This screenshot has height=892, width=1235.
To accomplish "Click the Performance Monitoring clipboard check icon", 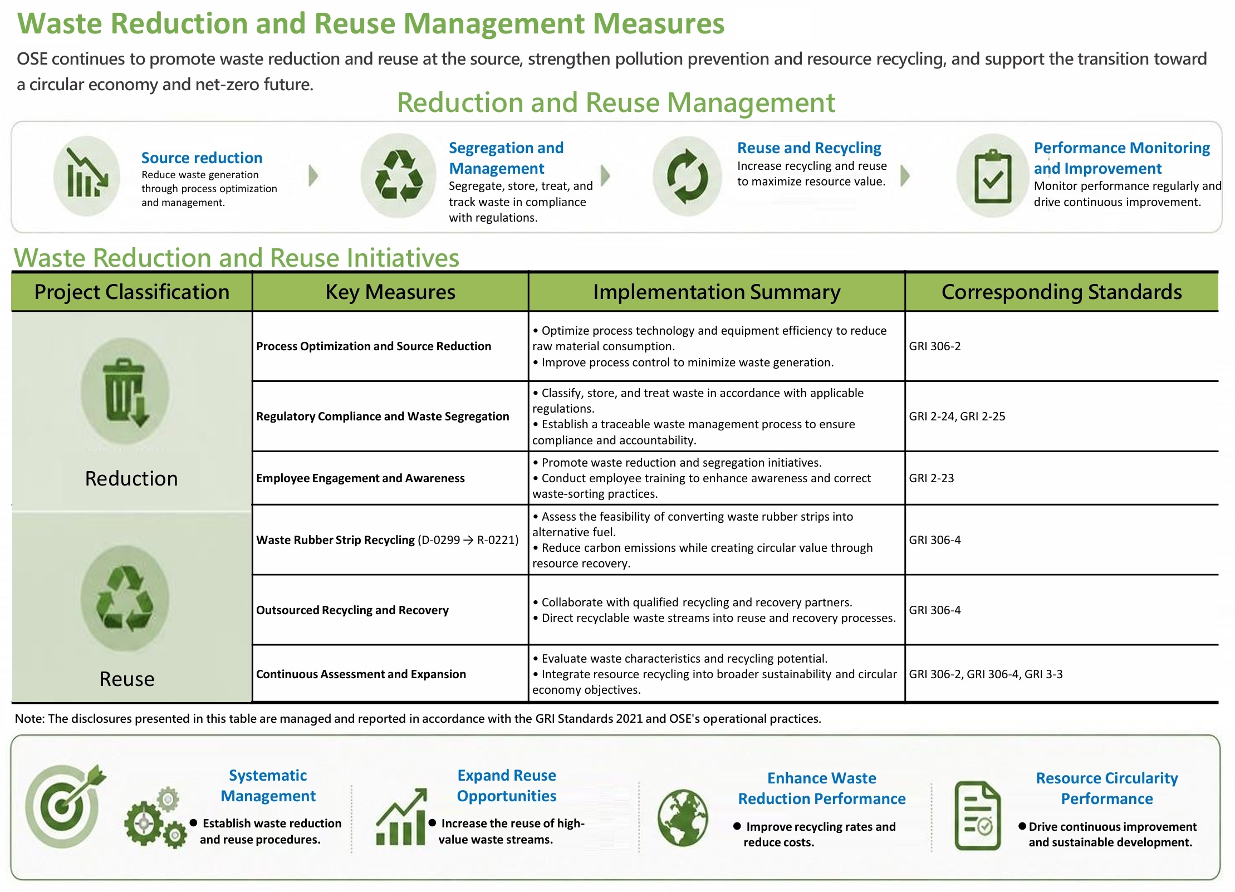I will coord(992,176).
